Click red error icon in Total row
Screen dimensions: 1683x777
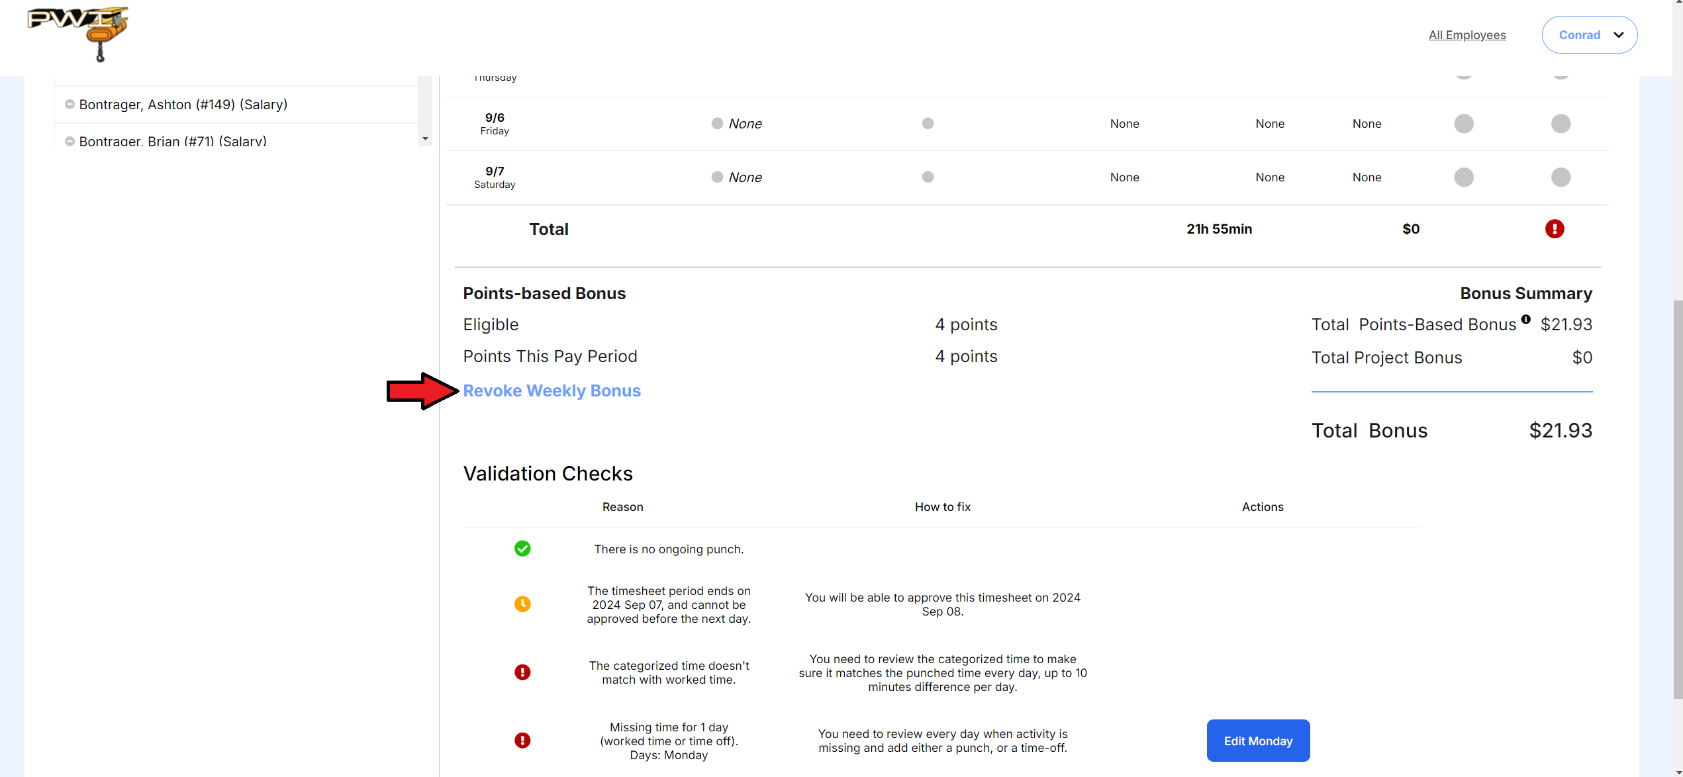(x=1554, y=229)
